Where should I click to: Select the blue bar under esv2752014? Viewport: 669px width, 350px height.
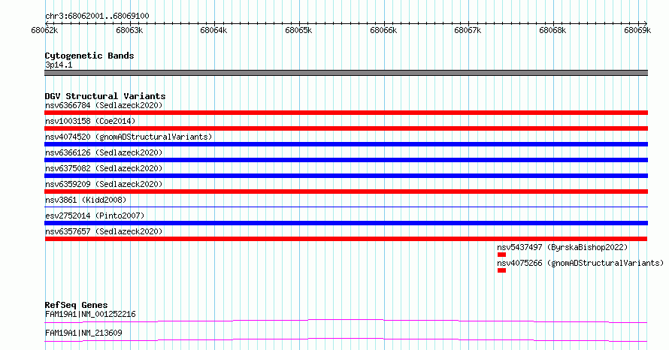point(346,223)
